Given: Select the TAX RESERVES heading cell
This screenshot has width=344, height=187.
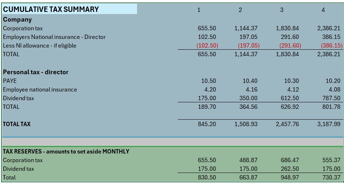Looking at the screenshot, I should pyautogui.click(x=66, y=151).
